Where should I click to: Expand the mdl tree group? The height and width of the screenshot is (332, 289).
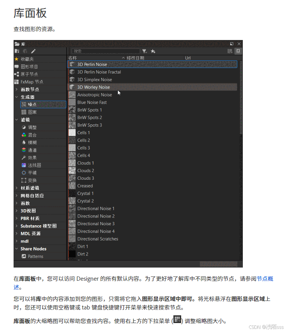(17, 241)
